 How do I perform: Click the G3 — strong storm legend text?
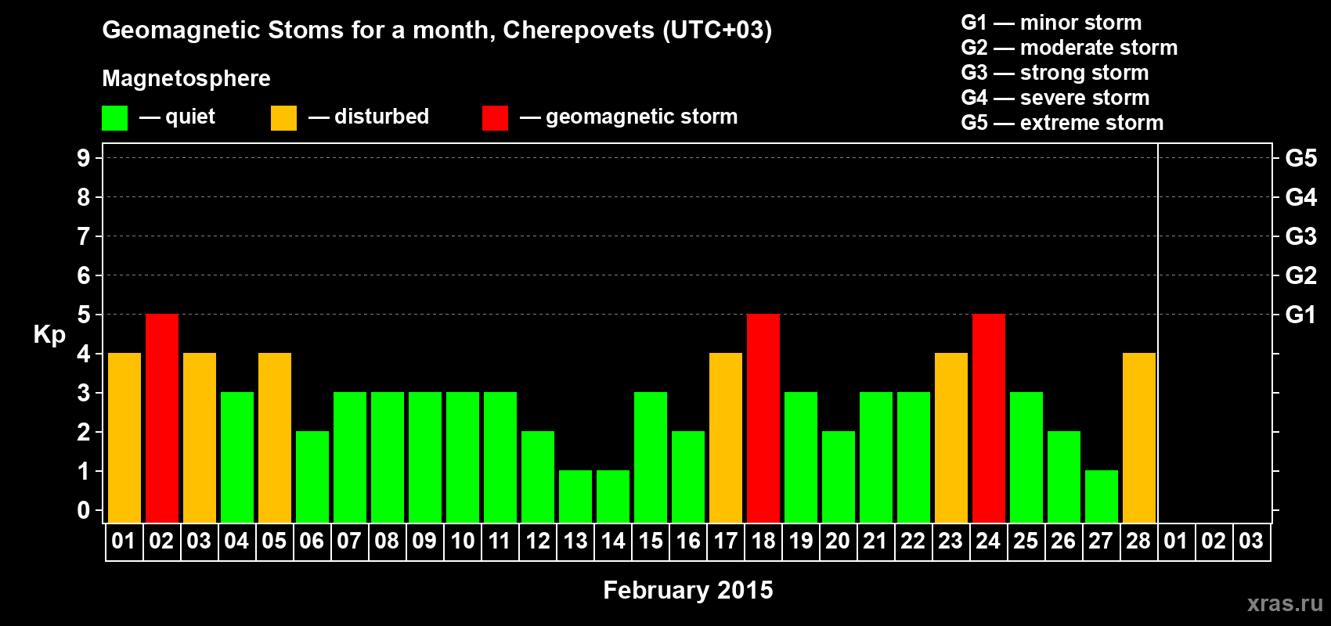pos(1055,73)
